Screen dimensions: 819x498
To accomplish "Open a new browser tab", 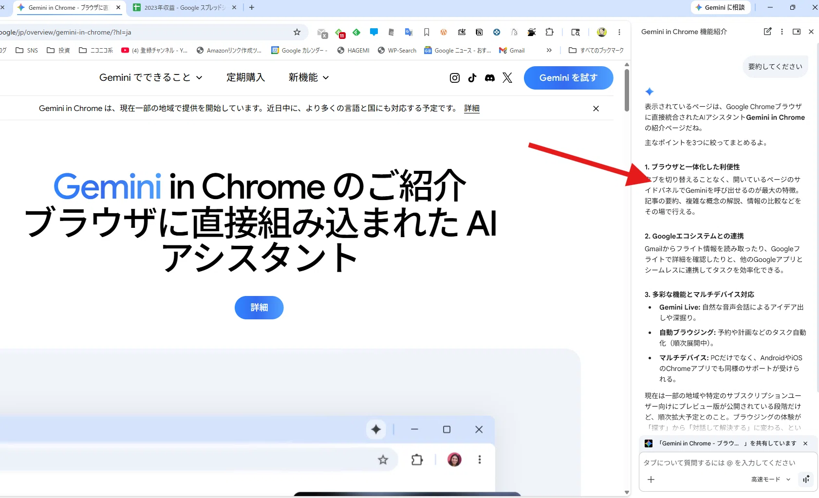I will click(252, 8).
